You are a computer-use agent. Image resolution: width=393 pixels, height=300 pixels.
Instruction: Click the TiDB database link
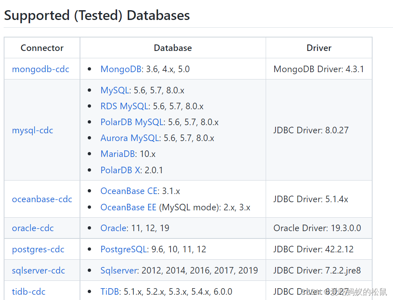[109, 292]
